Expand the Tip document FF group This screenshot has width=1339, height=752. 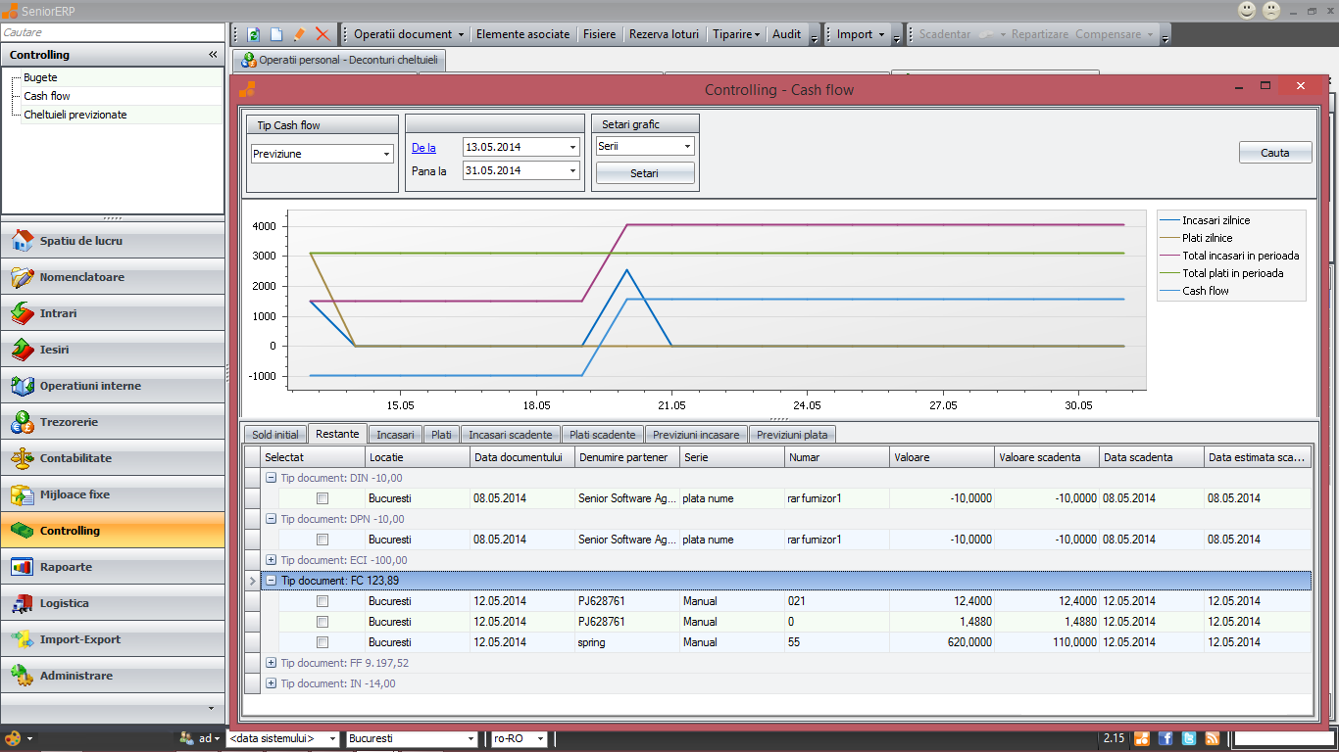click(x=271, y=663)
